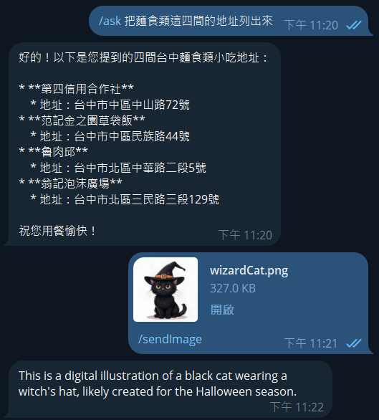Click the /sendImage command link
The height and width of the screenshot is (420, 379).
point(170,340)
